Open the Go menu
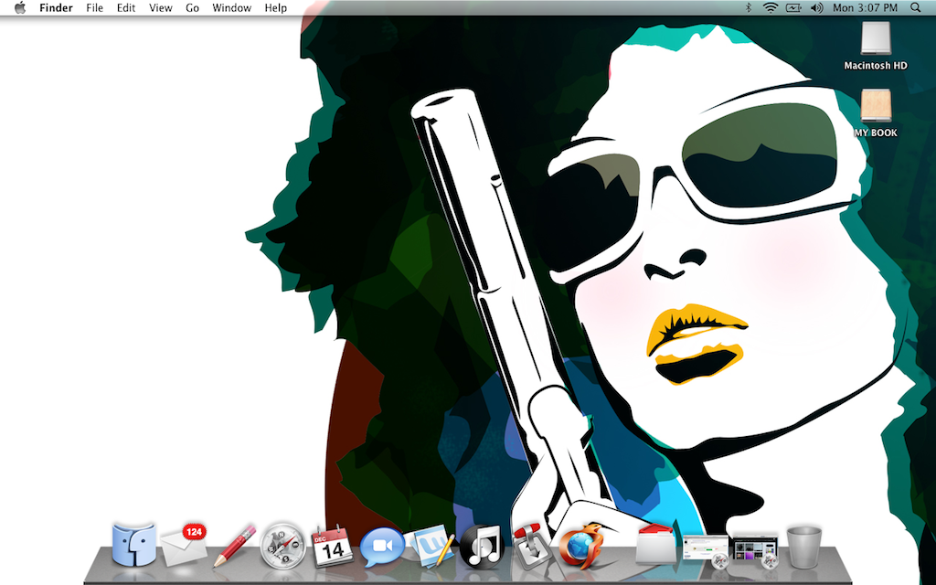936x585 pixels. (192, 7)
